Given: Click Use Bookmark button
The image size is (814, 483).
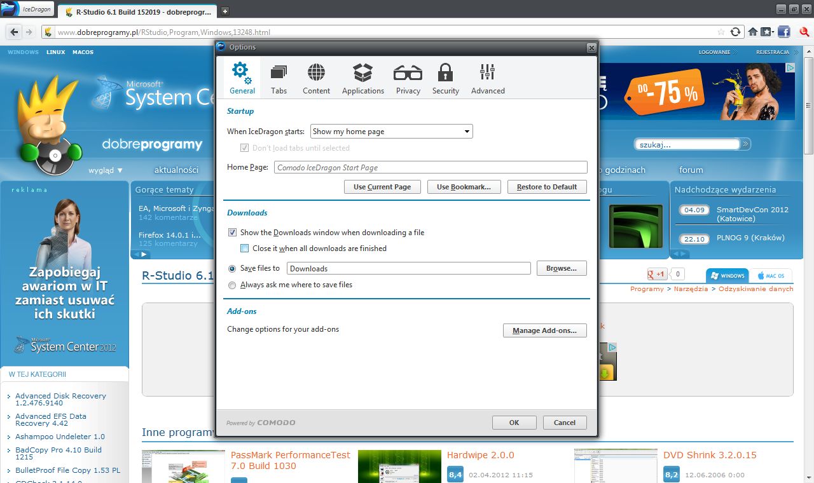Looking at the screenshot, I should 464,187.
